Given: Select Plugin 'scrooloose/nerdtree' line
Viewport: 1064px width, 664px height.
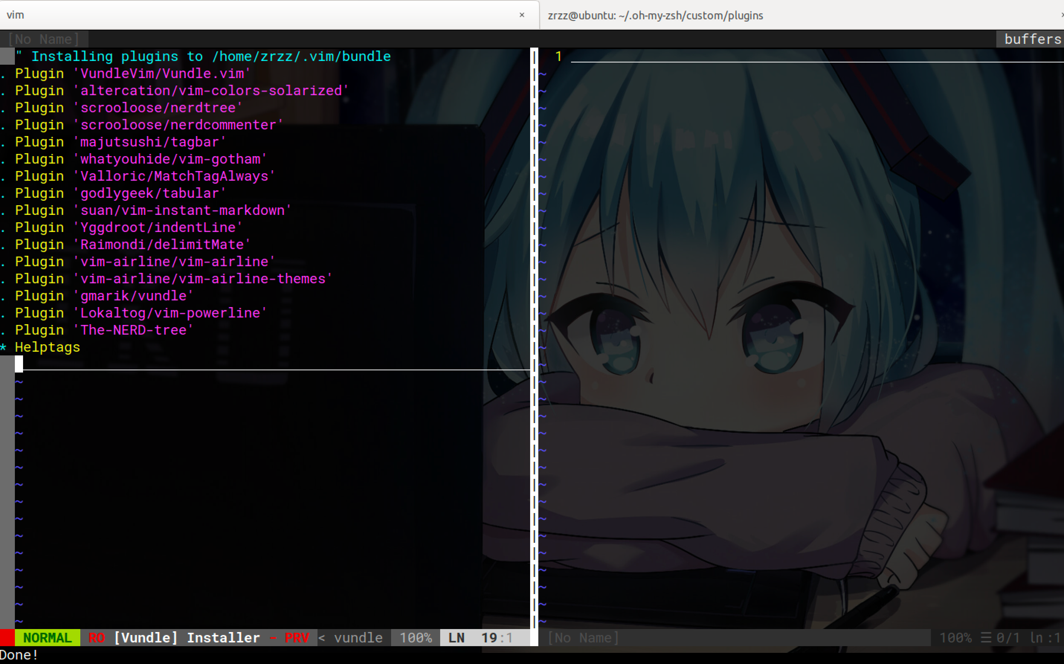Looking at the screenshot, I should 129,107.
